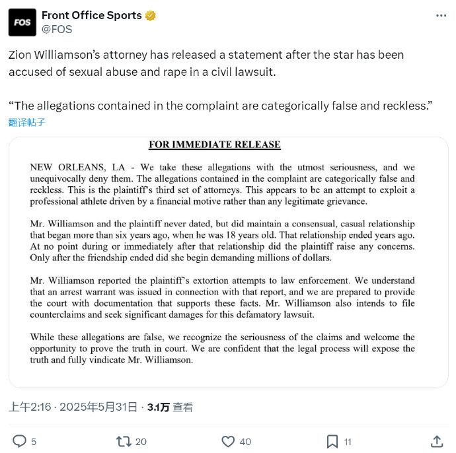Click the repost arrows icon
Image resolution: width=456 pixels, height=453 pixels.
coord(124,441)
